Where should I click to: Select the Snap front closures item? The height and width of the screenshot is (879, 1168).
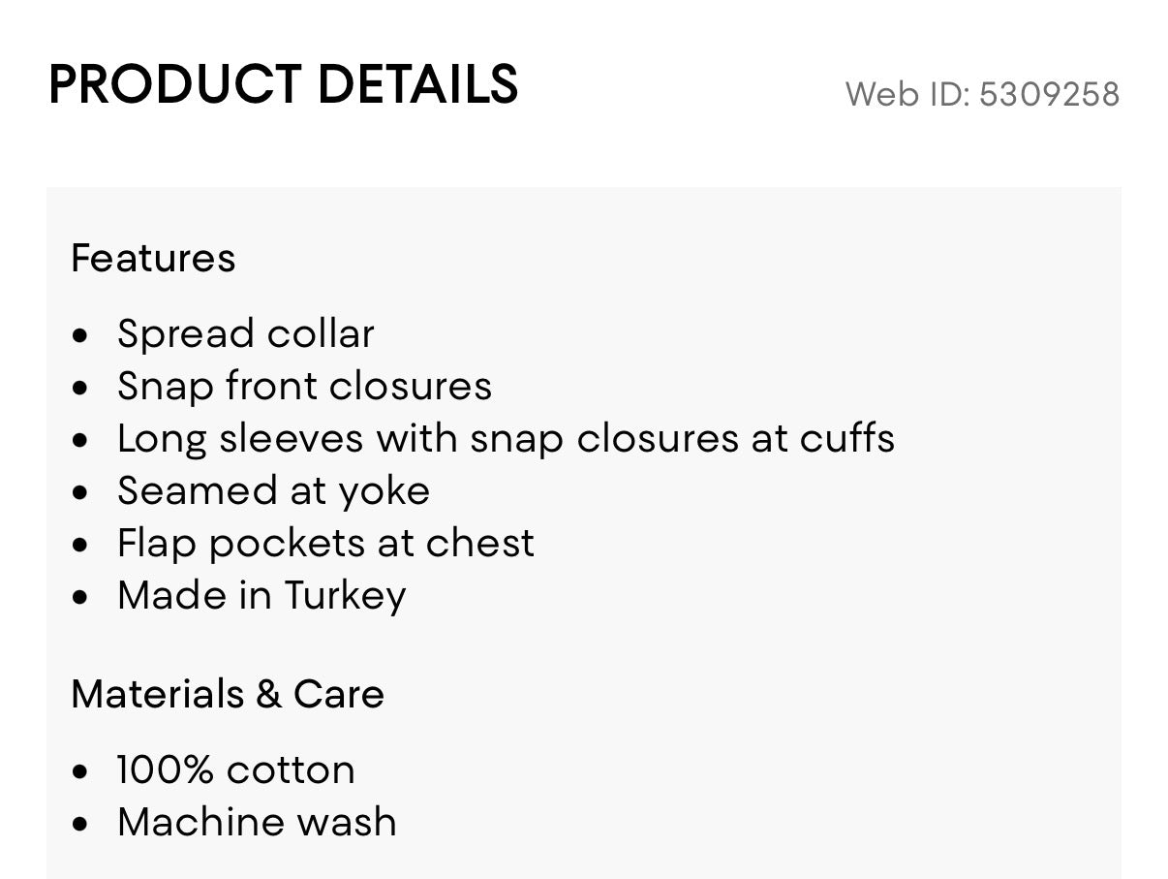pyautogui.click(x=305, y=386)
